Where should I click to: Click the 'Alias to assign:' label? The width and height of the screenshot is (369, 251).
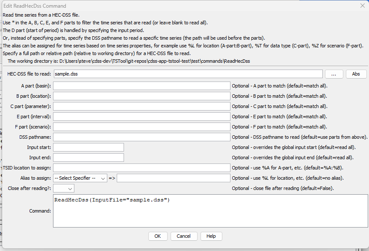point(35,178)
